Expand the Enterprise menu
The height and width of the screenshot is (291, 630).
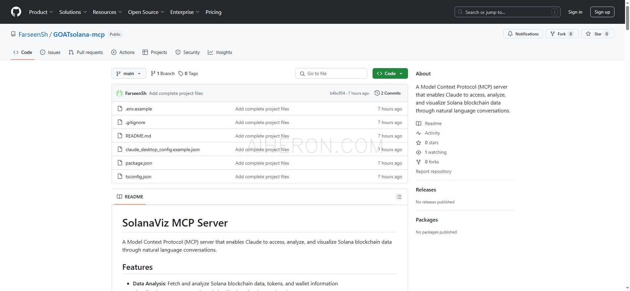(x=185, y=12)
